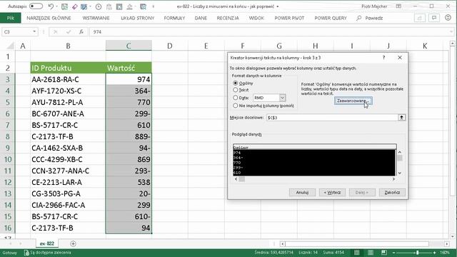Click the blue table-with-pen icon
Screen dimensions: 457x257
pyautogui.click(x=84, y=6)
